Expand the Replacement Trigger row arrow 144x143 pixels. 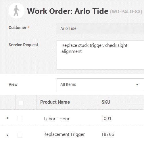tap(7, 135)
